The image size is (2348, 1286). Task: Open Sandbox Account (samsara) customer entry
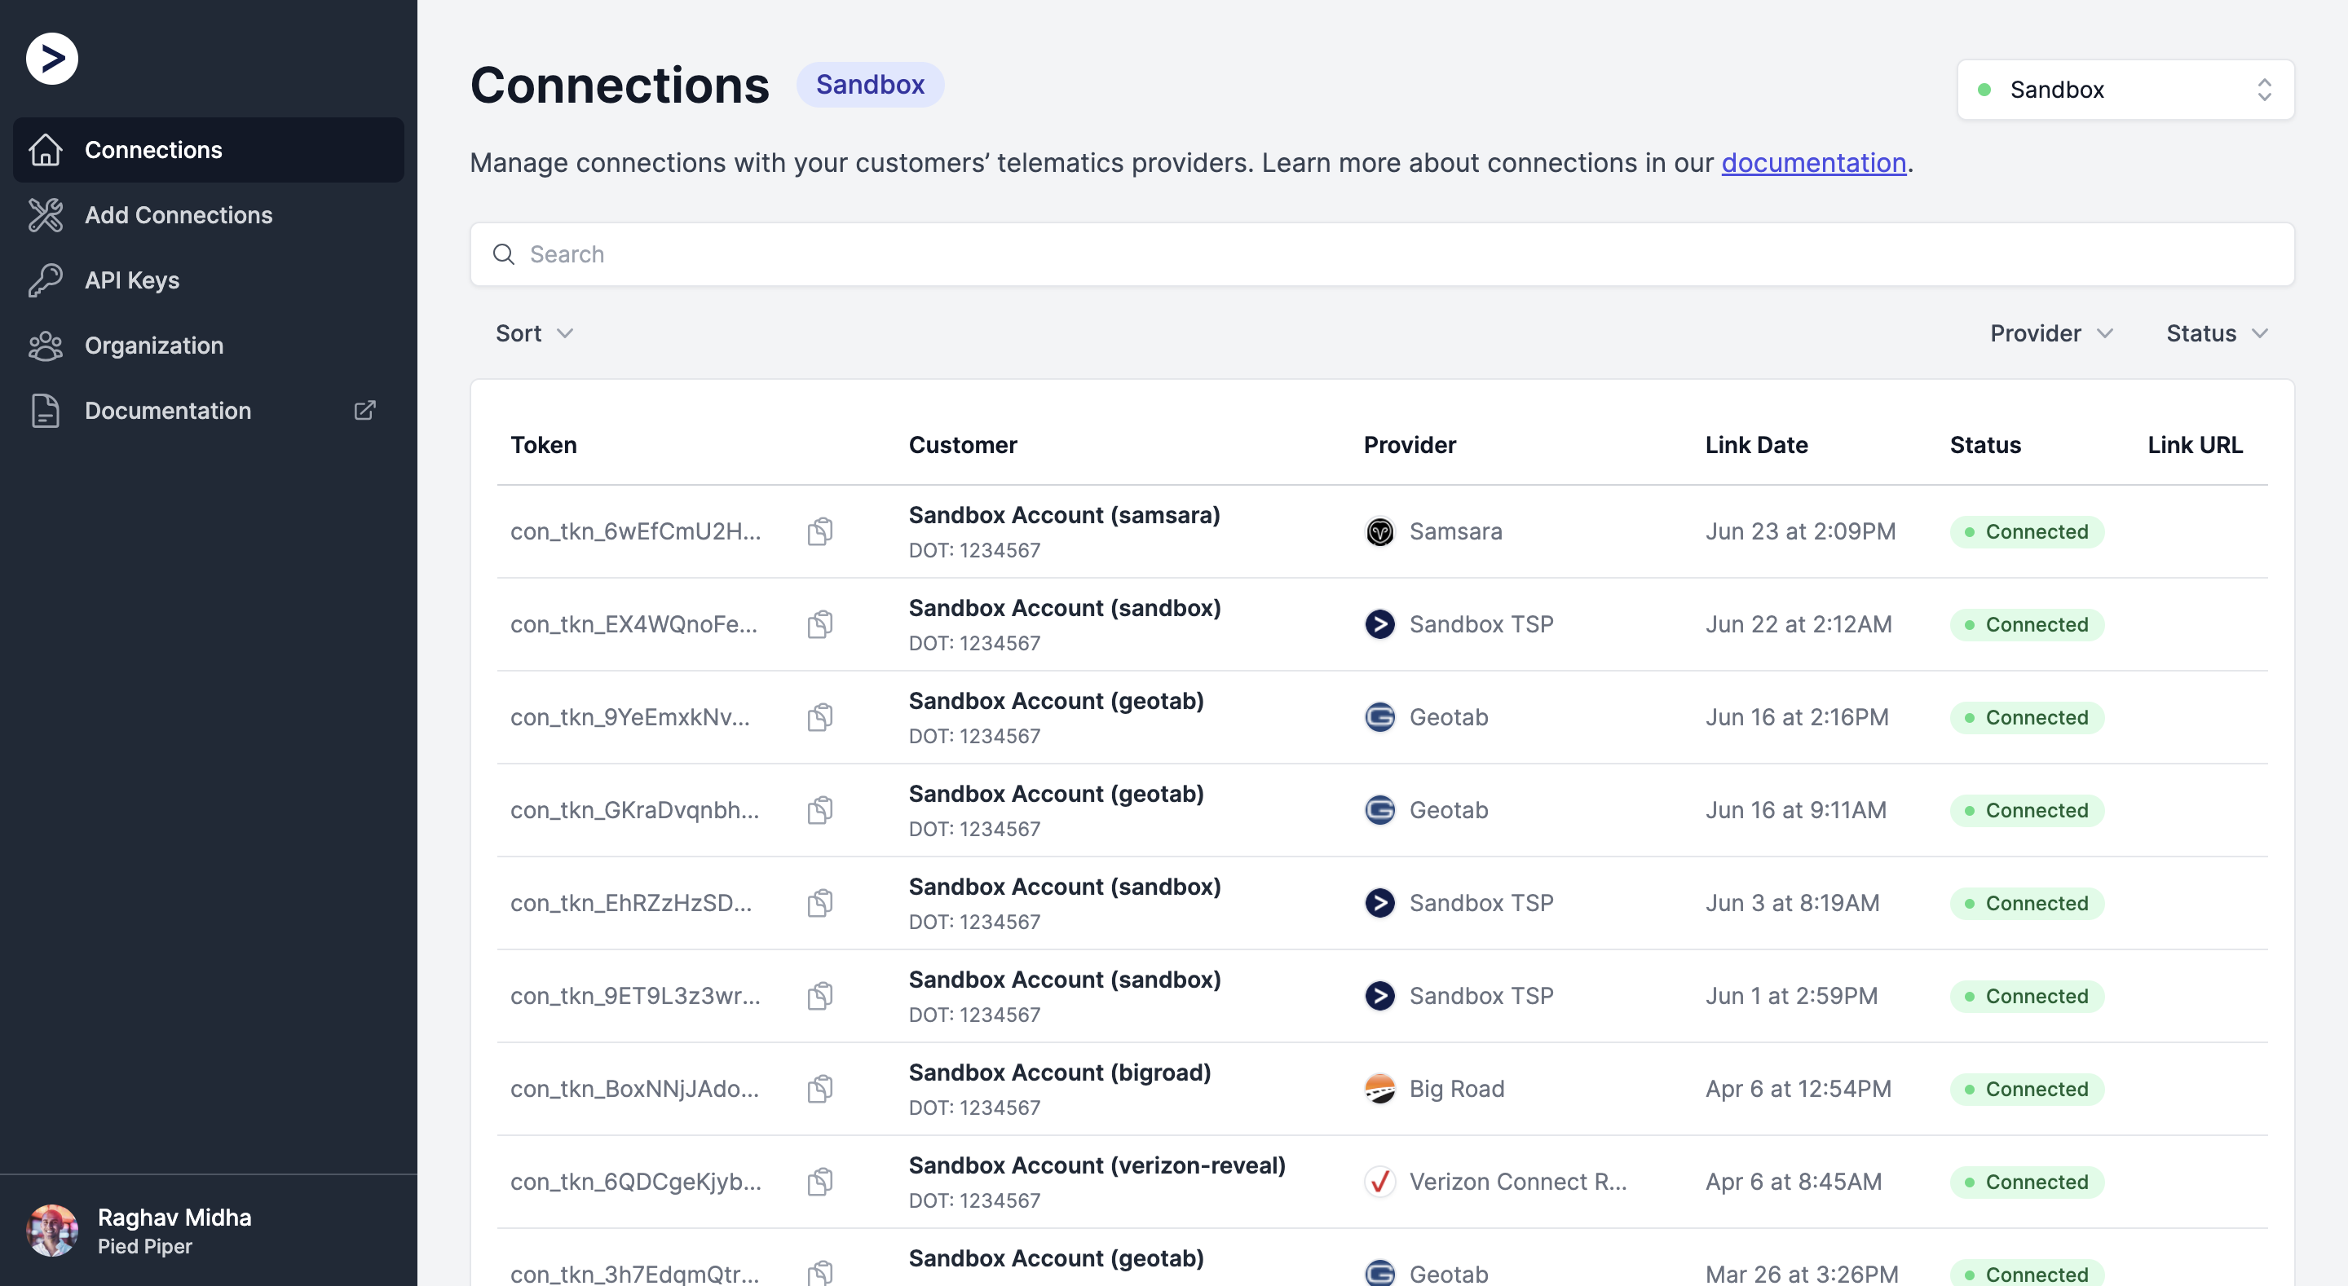click(x=1064, y=515)
